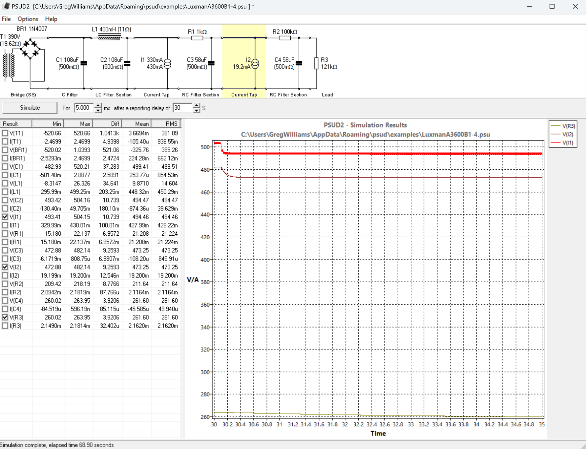Check the I(R3) result checkbox
This screenshot has height=449, width=586.
pos(5,326)
